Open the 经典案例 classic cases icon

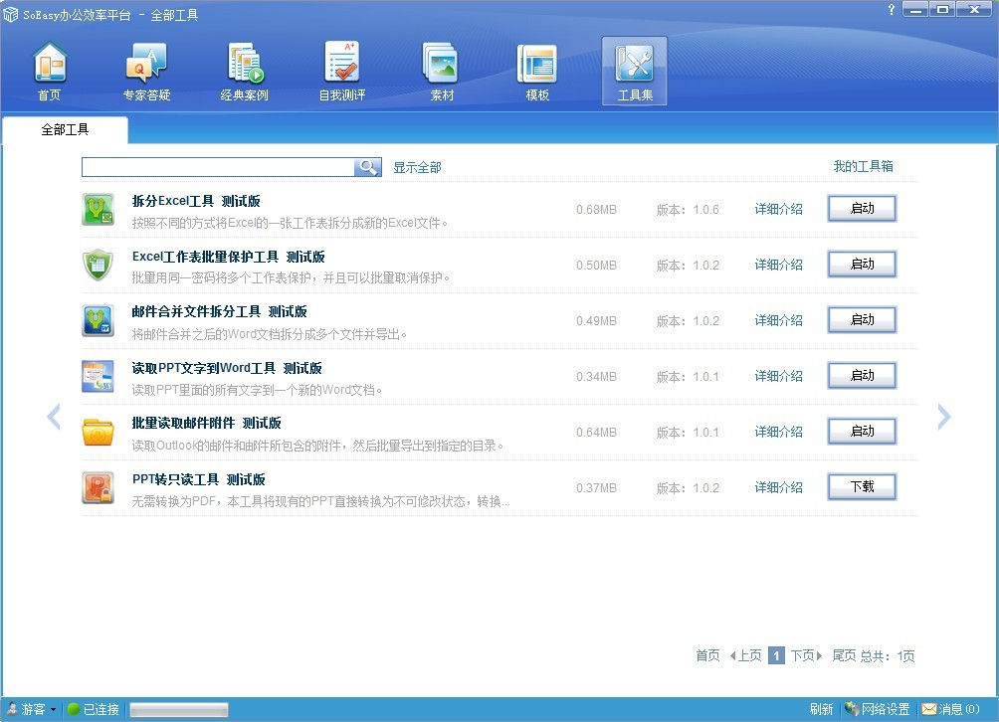pos(244,70)
